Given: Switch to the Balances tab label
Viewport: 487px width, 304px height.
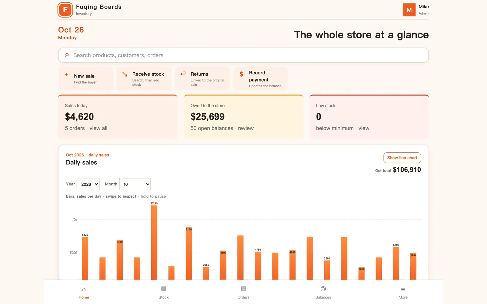Looking at the screenshot, I should [323, 297].
